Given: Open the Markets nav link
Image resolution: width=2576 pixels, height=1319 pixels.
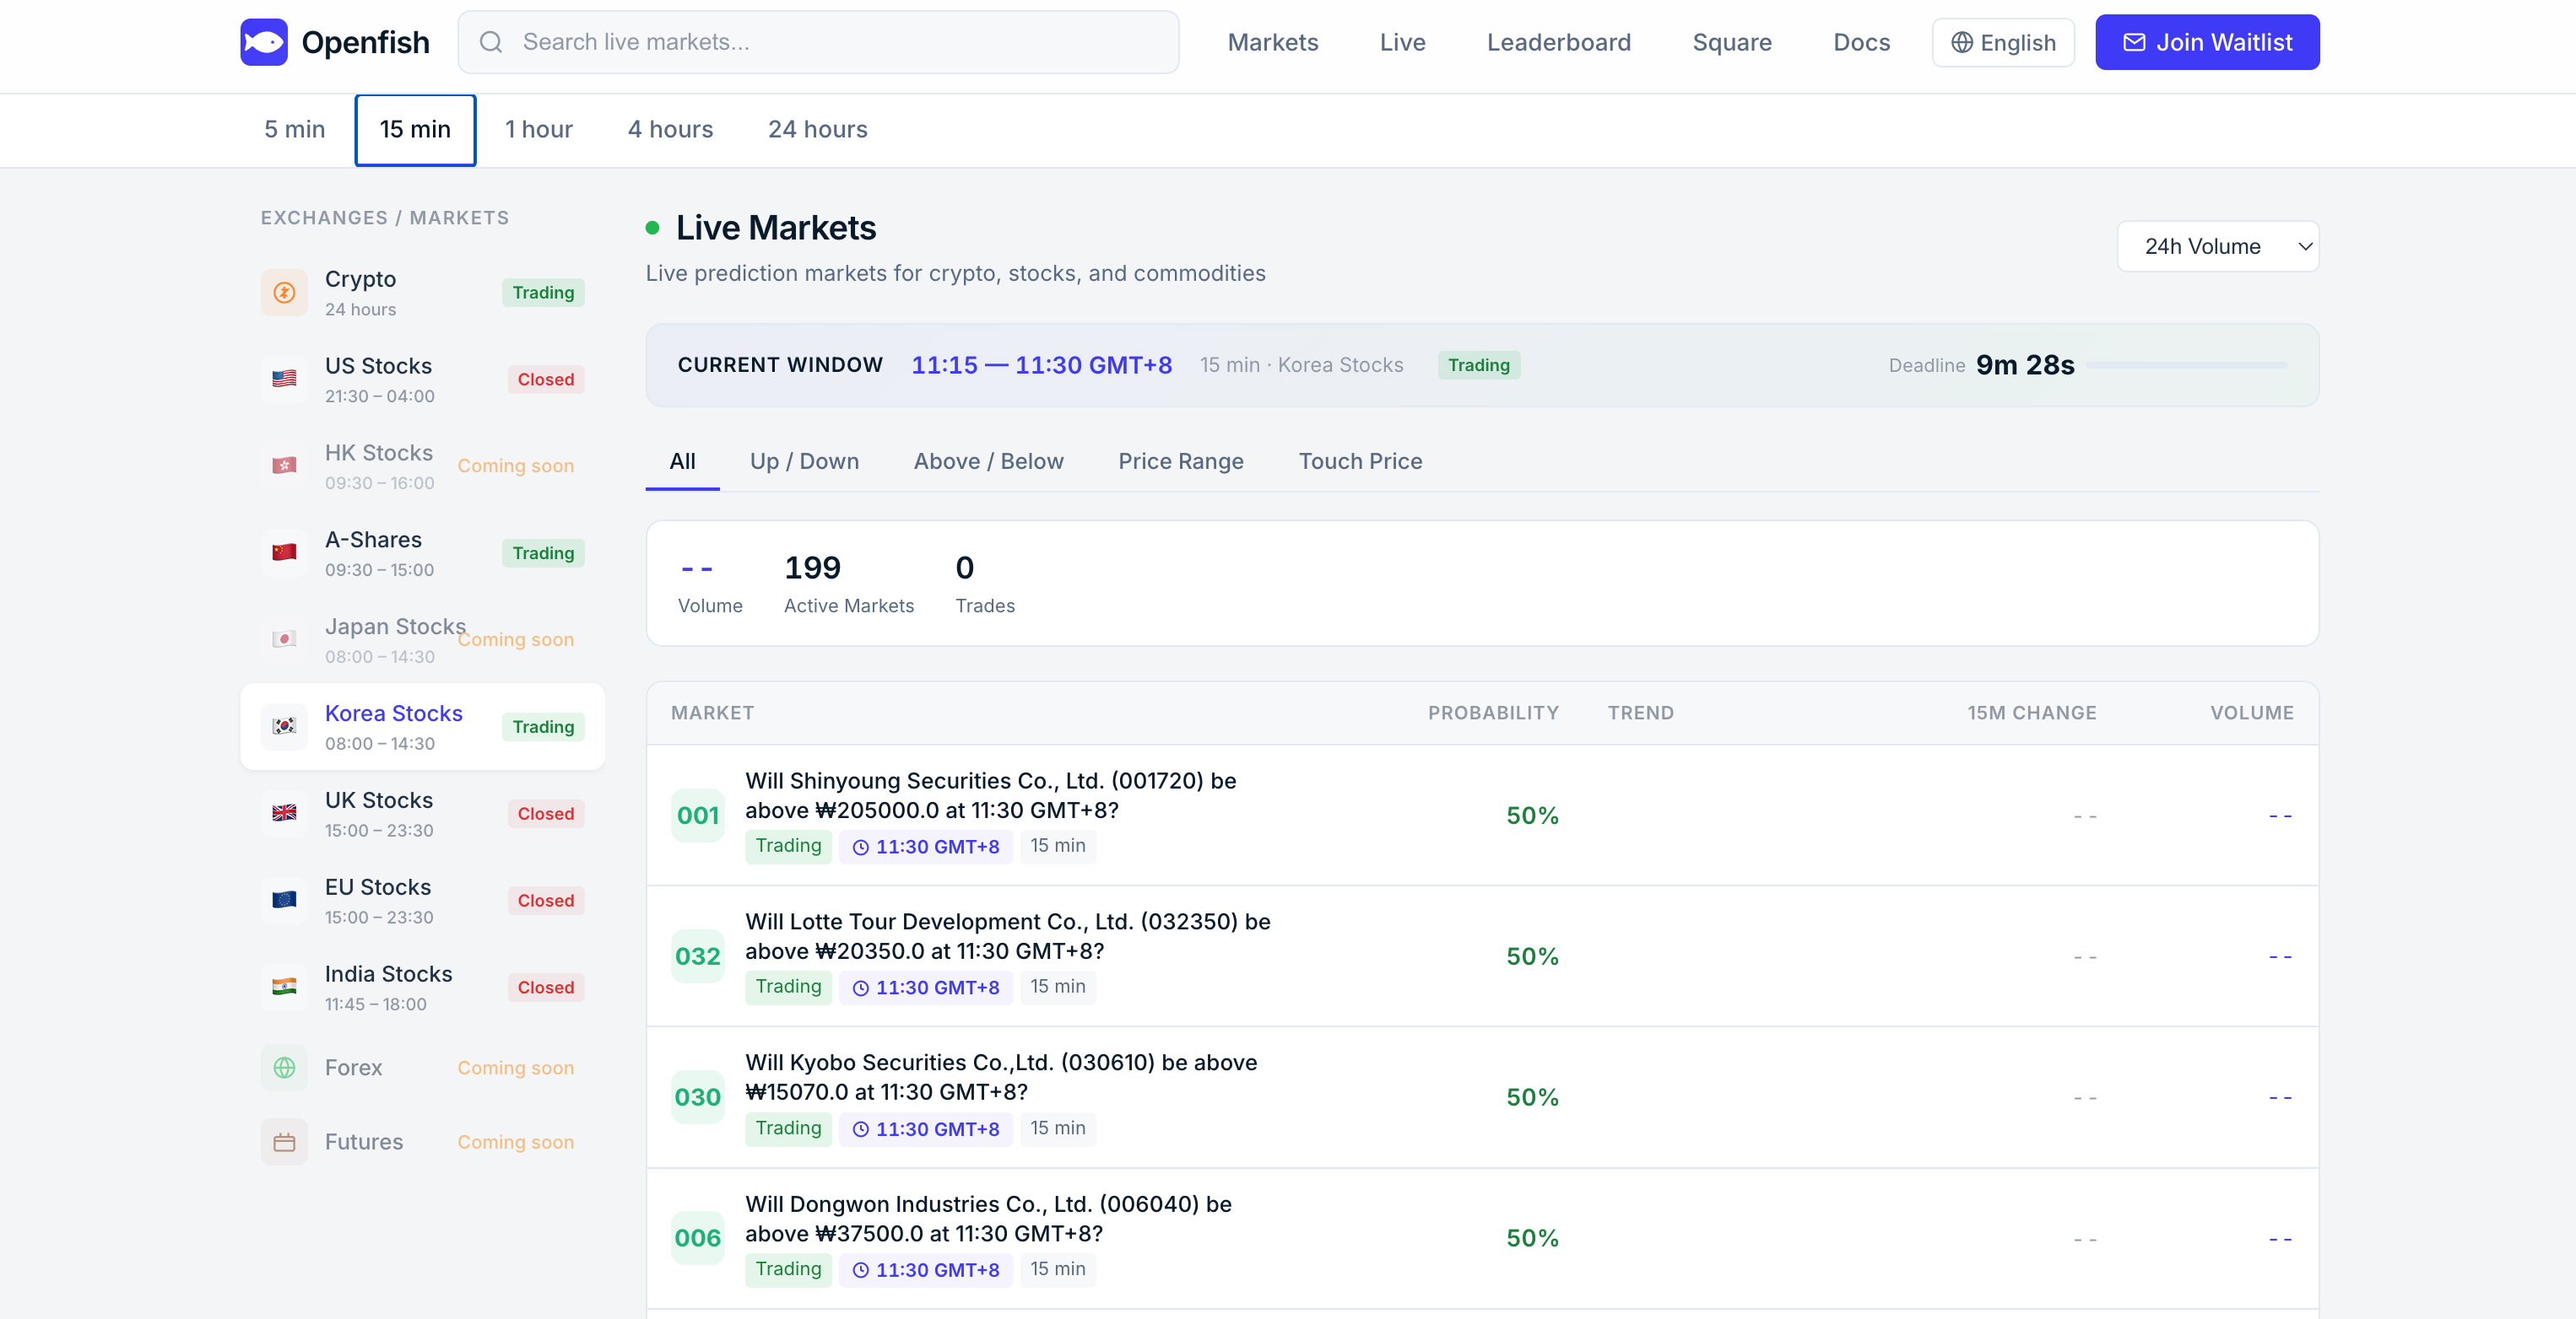Looking at the screenshot, I should tap(1273, 42).
